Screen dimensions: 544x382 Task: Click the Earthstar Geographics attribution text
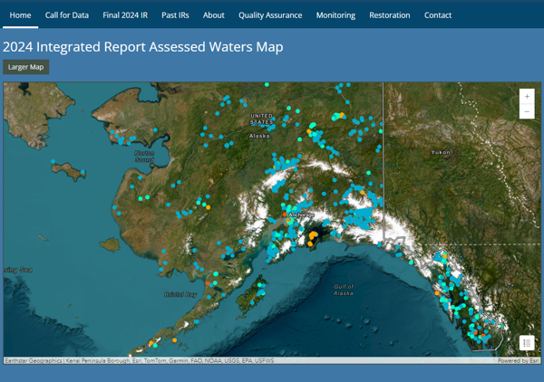[x=33, y=360]
